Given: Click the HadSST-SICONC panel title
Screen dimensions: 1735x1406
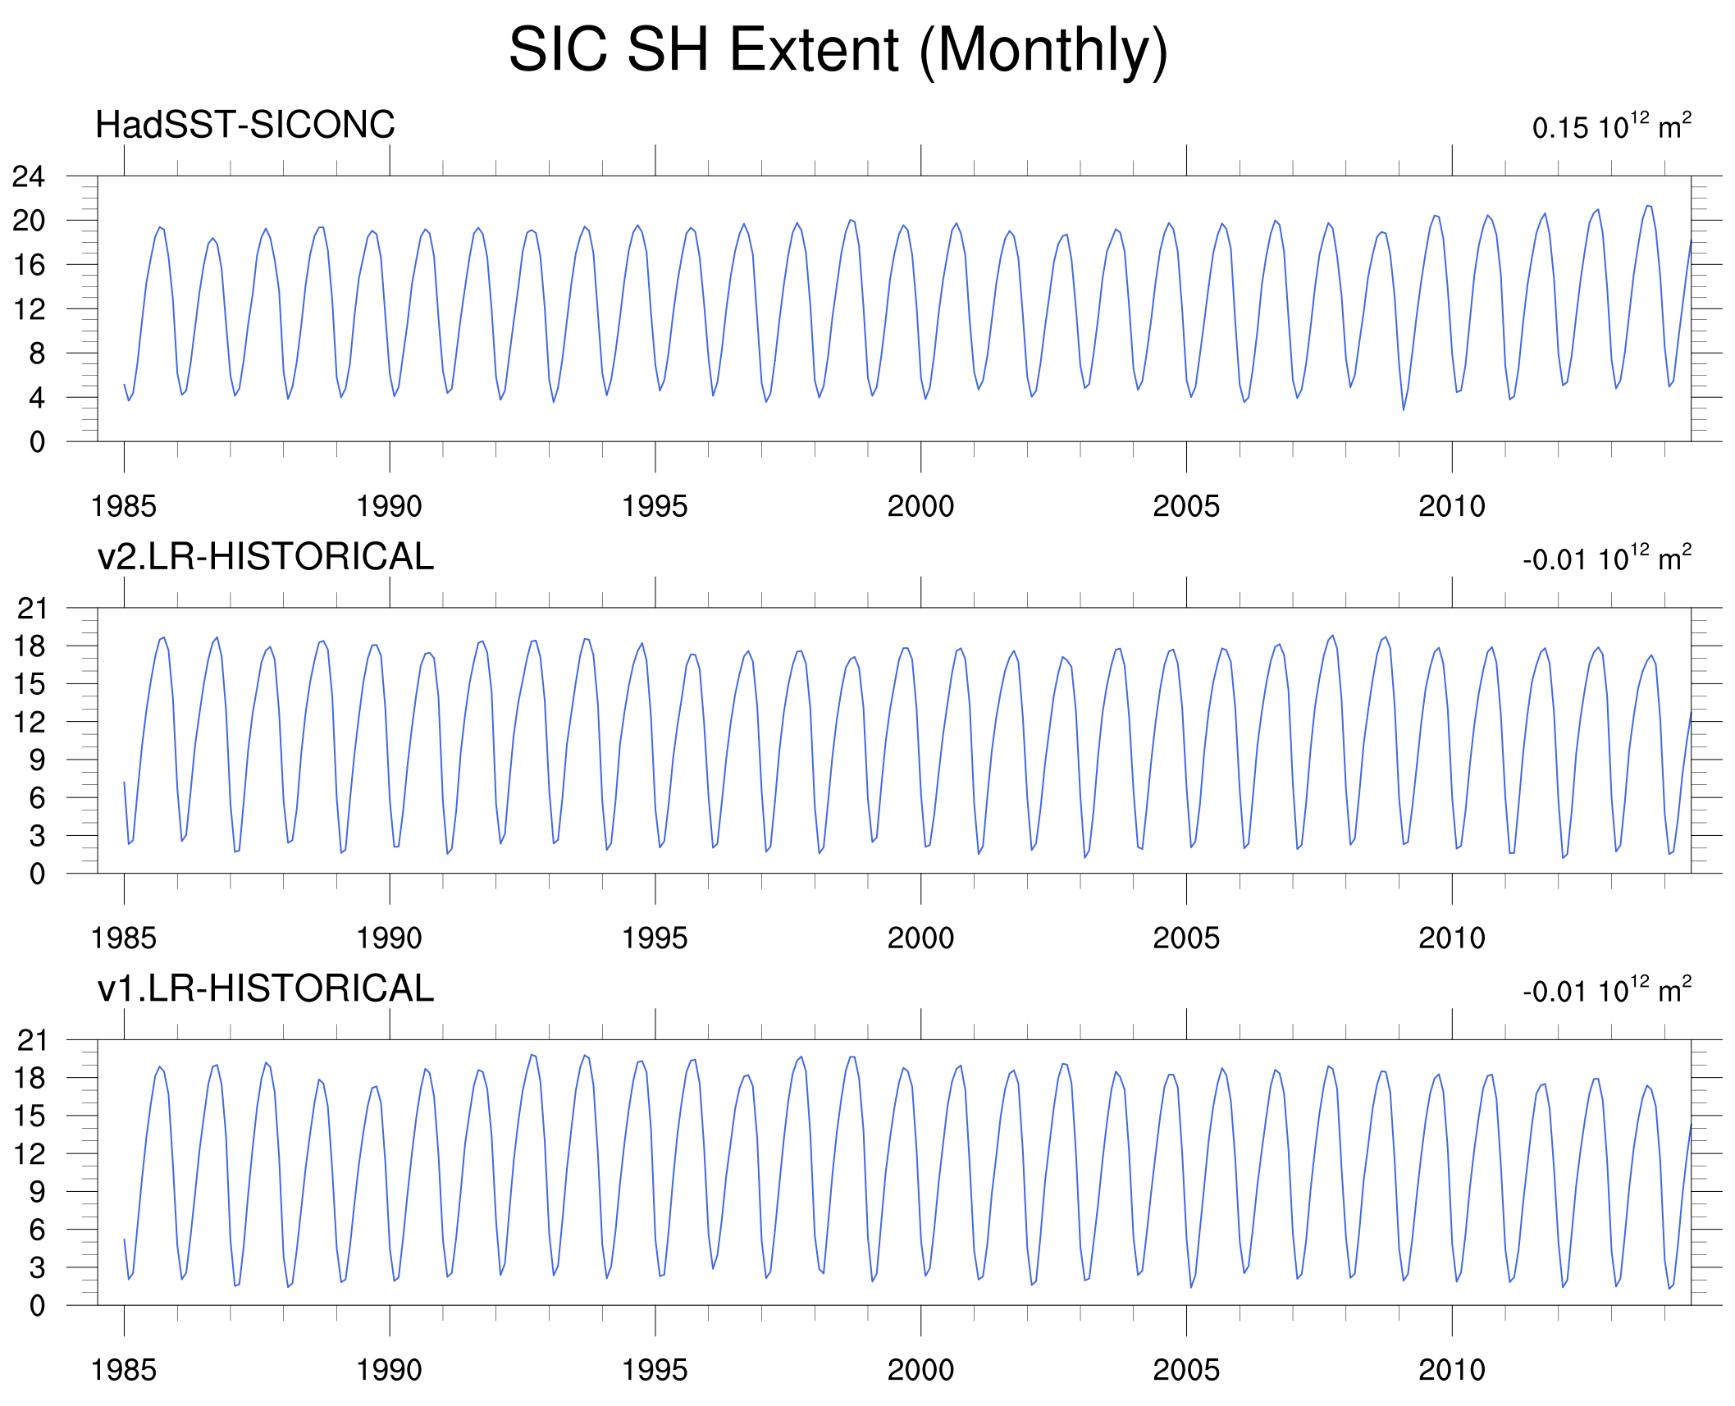Looking at the screenshot, I should click(x=244, y=126).
